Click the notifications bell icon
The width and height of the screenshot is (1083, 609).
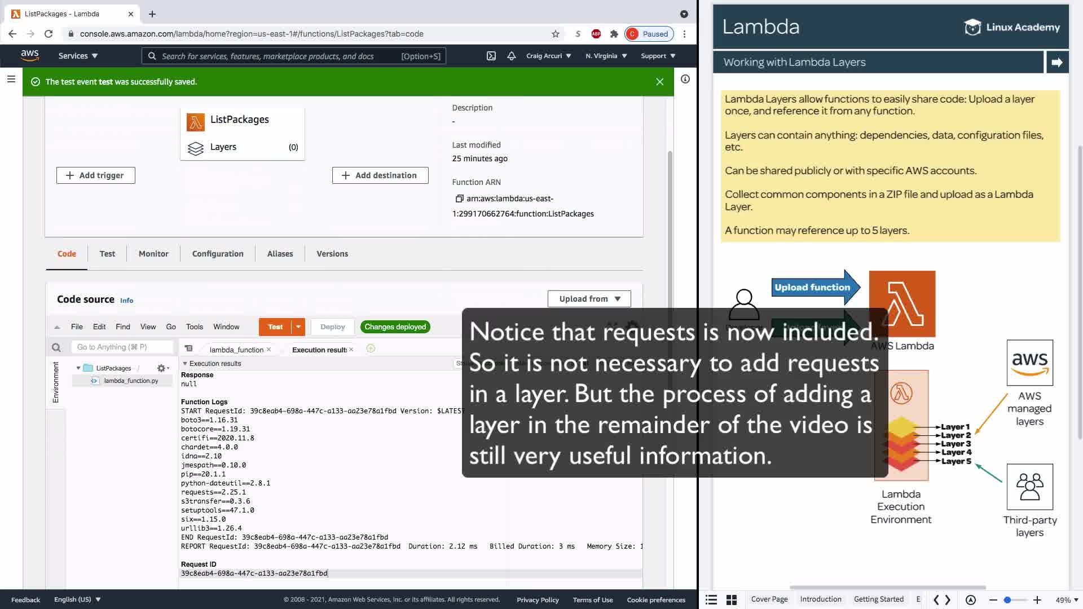pos(511,56)
